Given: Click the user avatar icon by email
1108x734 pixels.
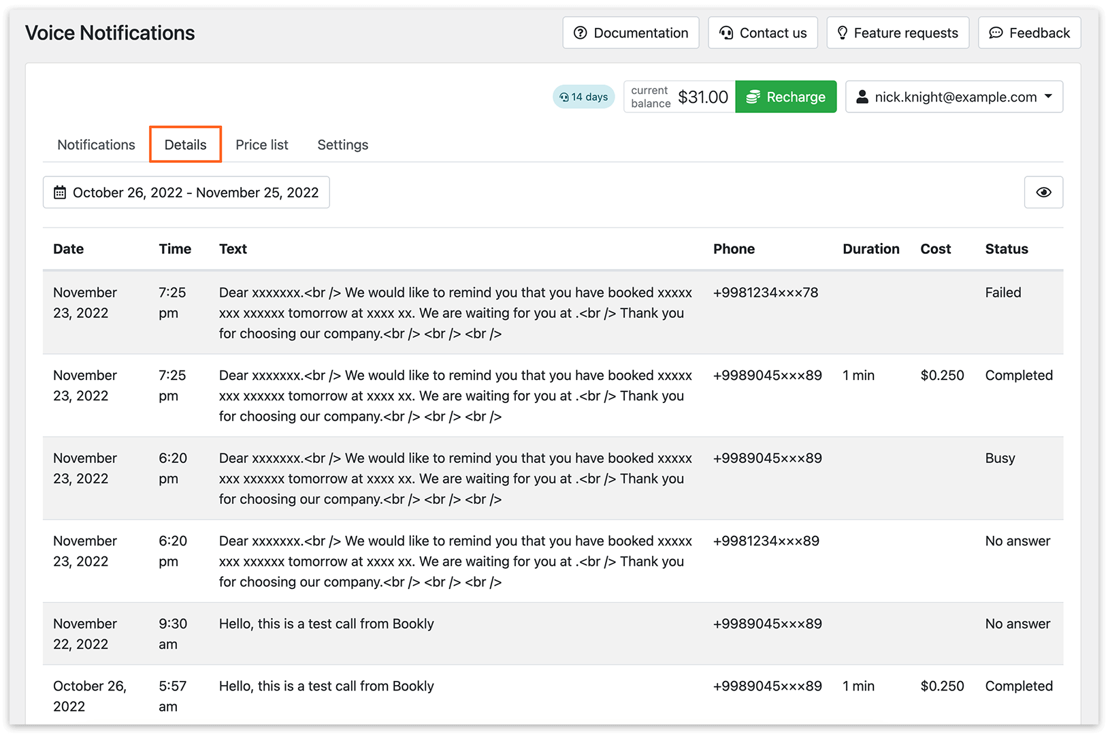Looking at the screenshot, I should [x=862, y=97].
